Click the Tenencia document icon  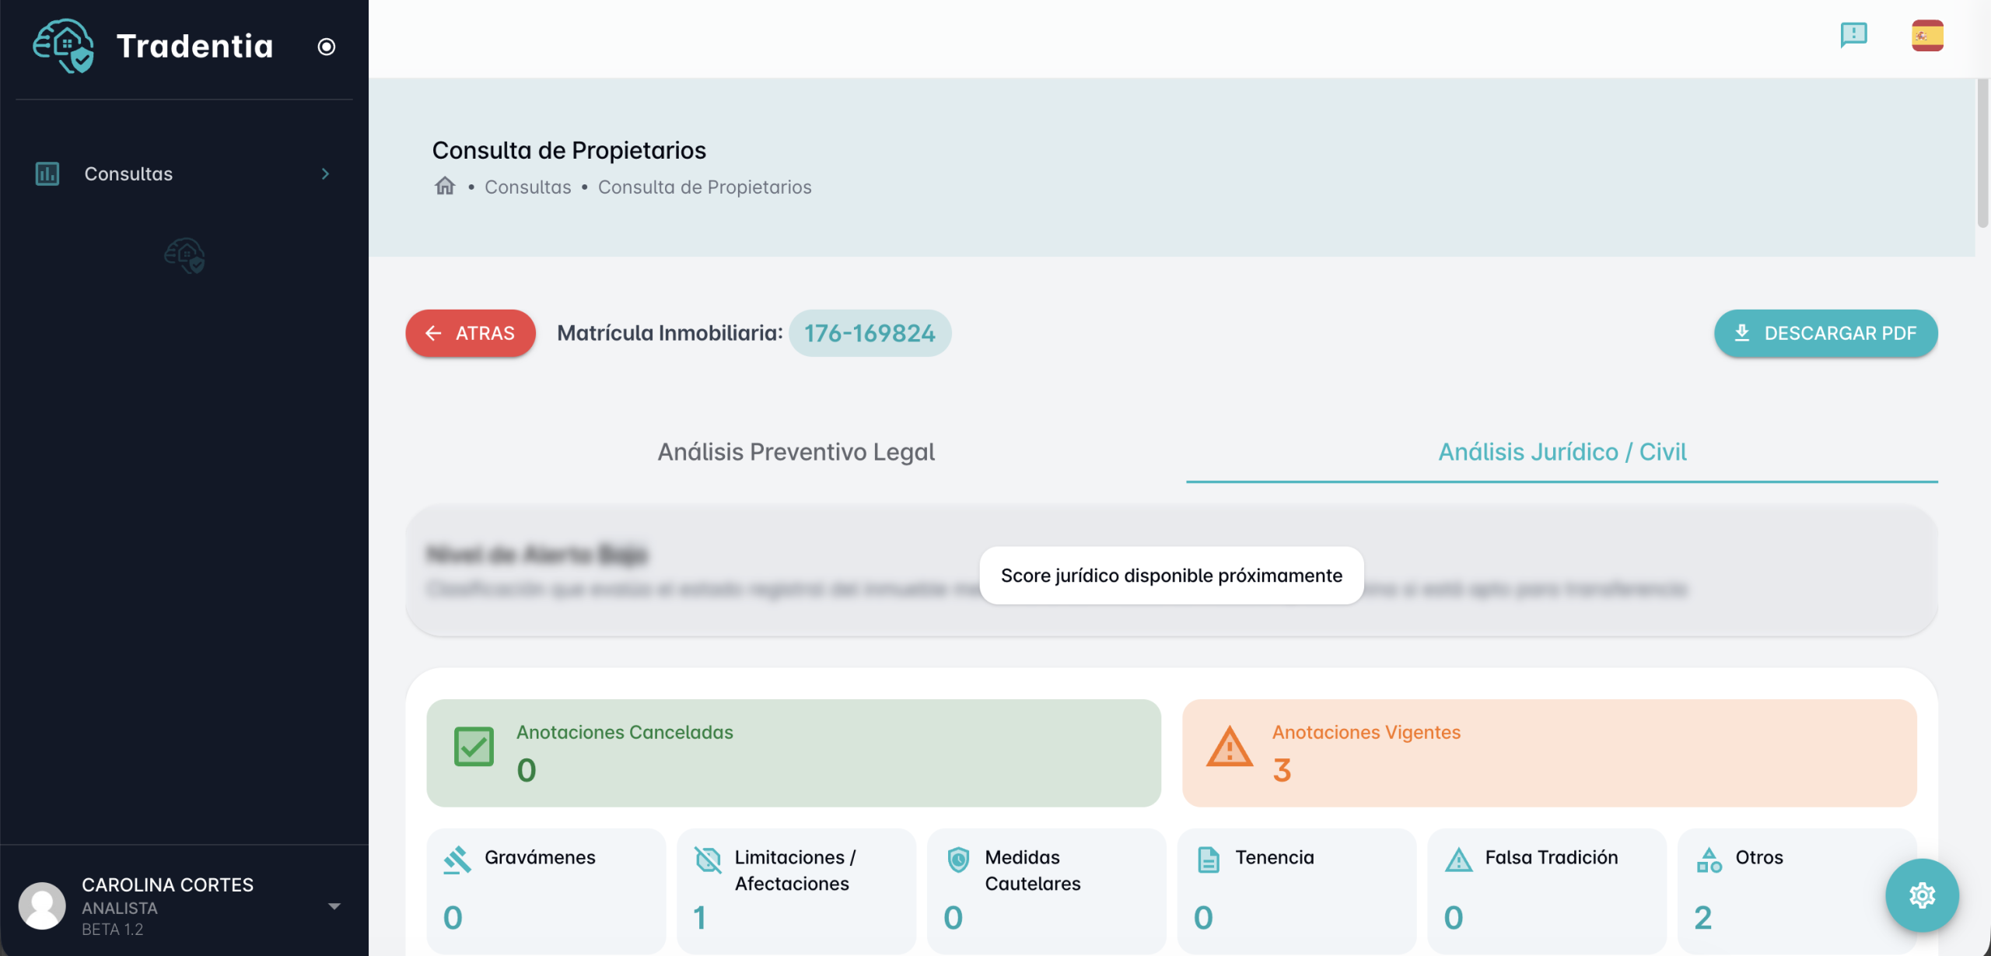tap(1209, 860)
